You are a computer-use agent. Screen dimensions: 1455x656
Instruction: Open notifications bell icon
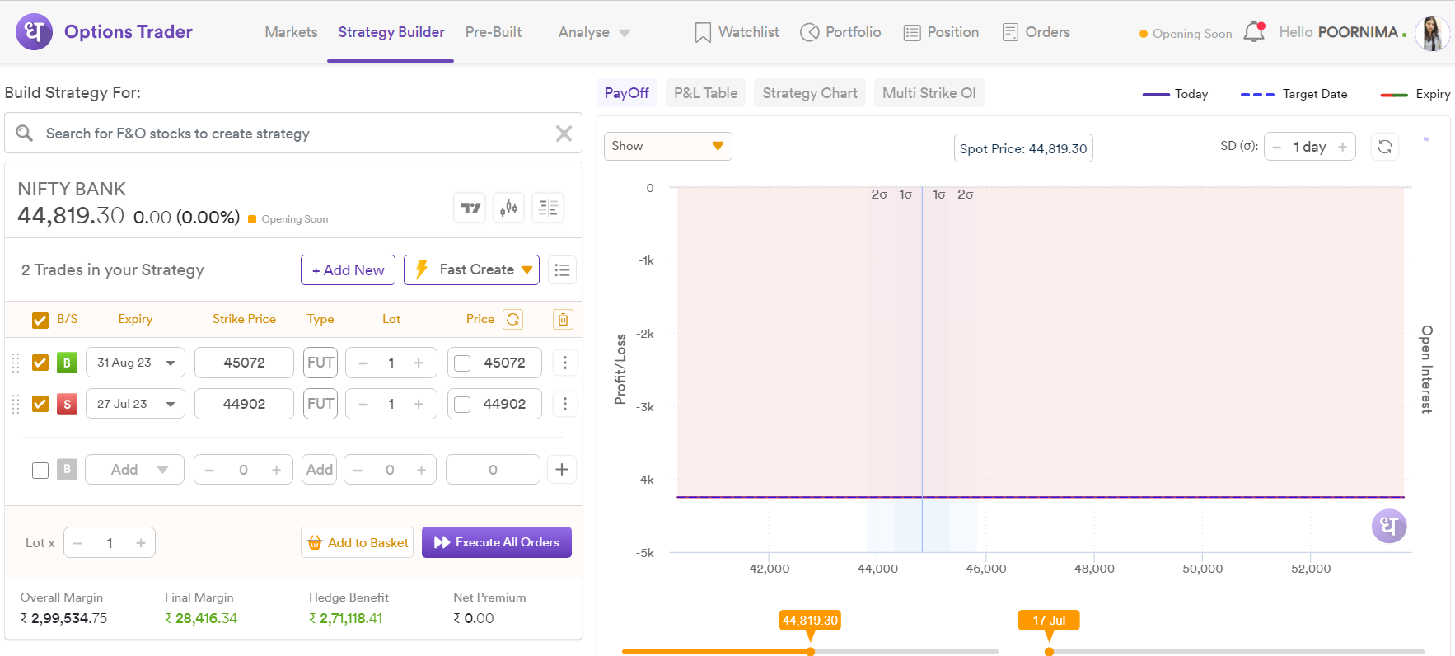click(x=1254, y=31)
